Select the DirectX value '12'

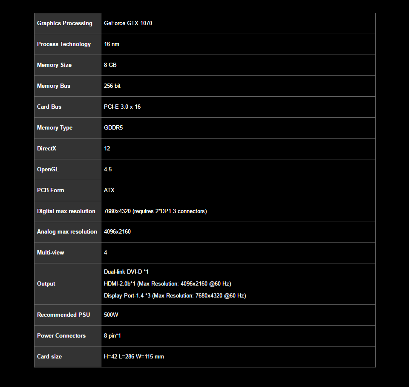coord(107,148)
